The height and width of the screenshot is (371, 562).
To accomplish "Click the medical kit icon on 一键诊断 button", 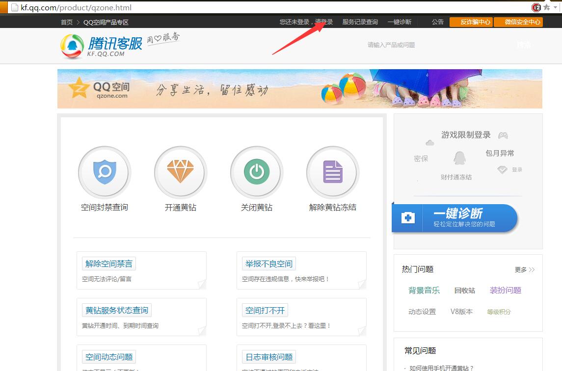I will 408,217.
